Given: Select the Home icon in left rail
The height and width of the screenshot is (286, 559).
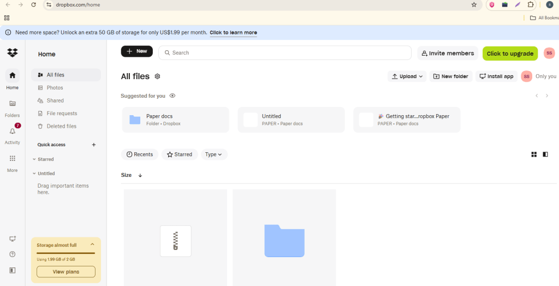Looking at the screenshot, I should pyautogui.click(x=13, y=75).
